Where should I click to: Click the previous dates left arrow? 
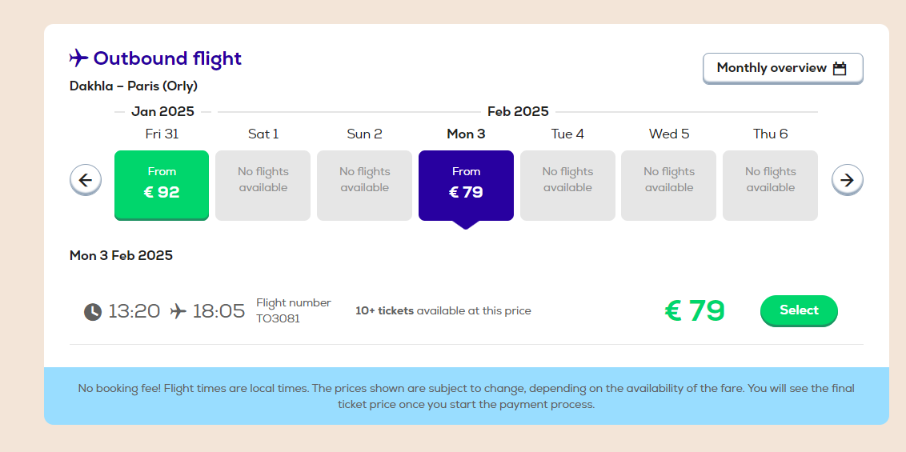tap(86, 180)
